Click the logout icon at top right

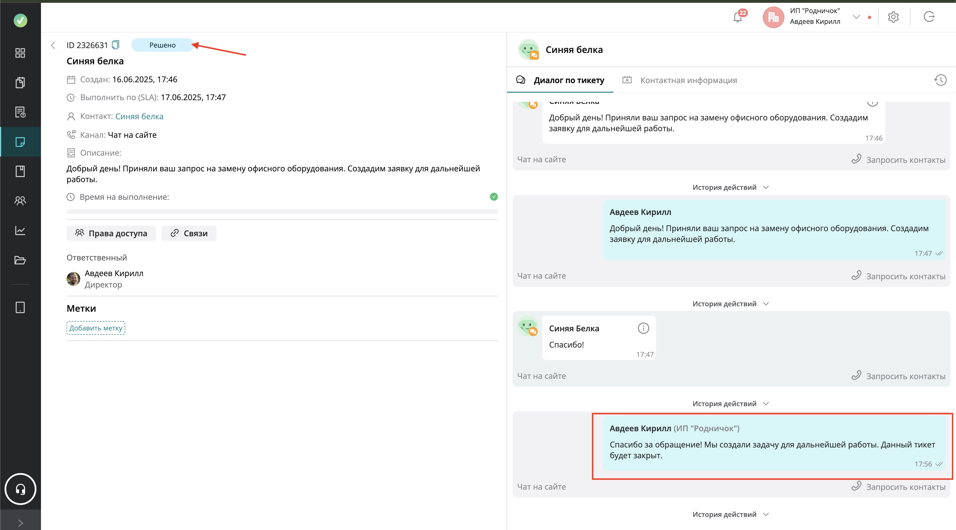click(x=929, y=17)
